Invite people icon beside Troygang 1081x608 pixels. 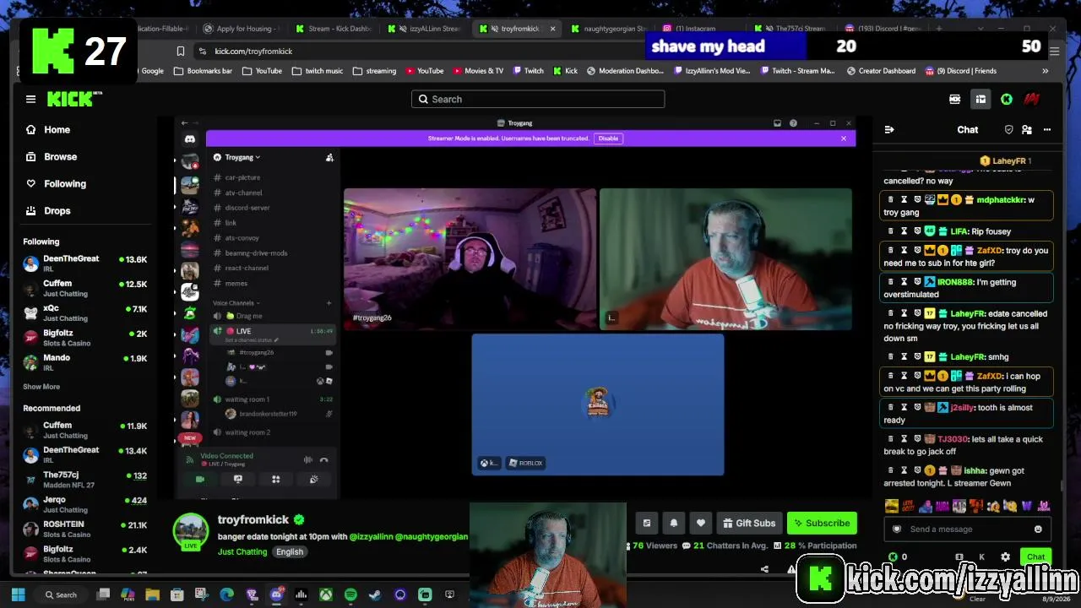click(329, 157)
